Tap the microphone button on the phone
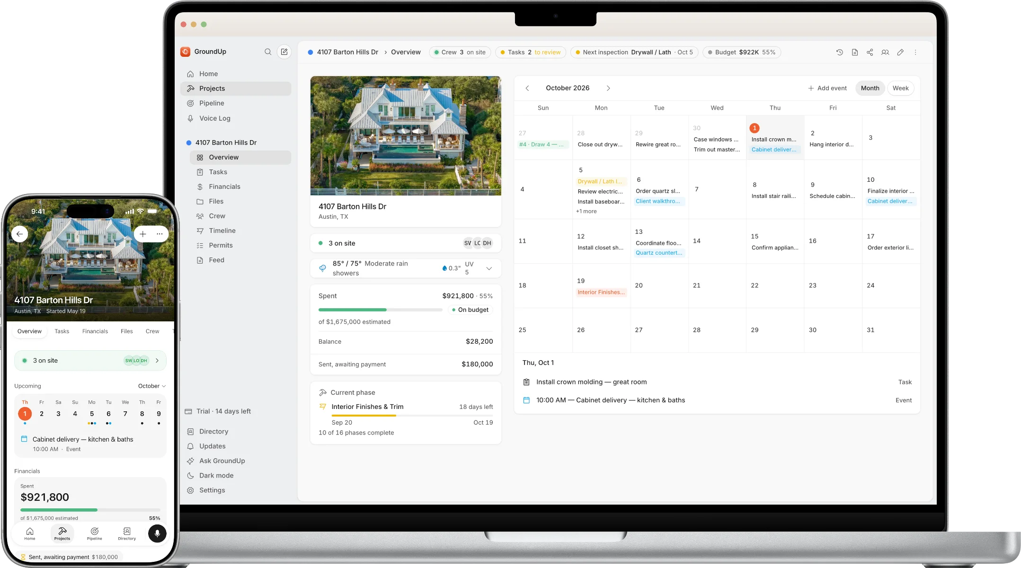The image size is (1021, 568). click(x=157, y=533)
